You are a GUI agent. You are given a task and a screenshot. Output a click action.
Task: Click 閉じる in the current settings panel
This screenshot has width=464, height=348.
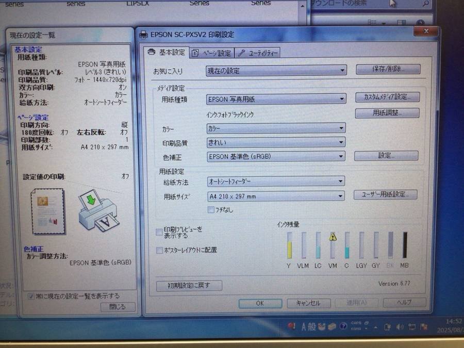coord(118,307)
